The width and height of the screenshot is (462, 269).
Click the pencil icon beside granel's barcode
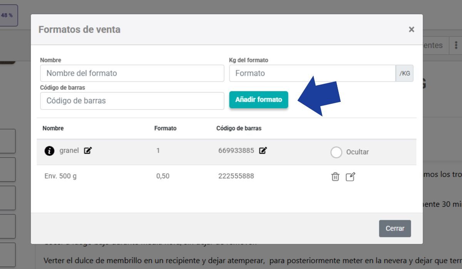(x=263, y=150)
